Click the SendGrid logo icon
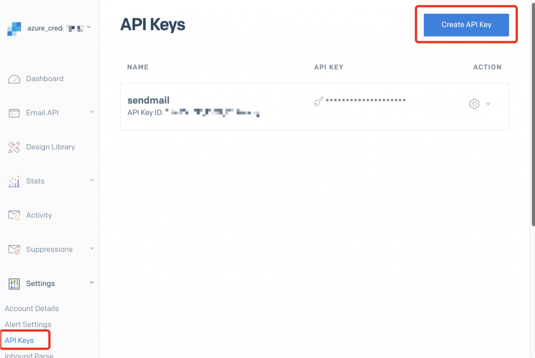 point(14,29)
